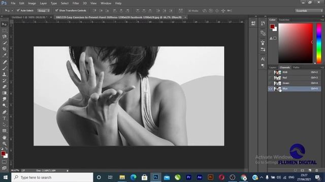Open Illustrator from the taskbar

tap(211, 177)
